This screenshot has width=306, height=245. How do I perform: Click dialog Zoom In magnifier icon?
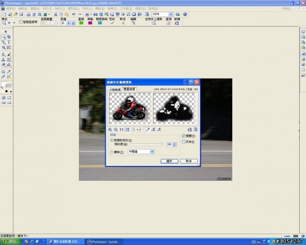[x=110, y=130]
